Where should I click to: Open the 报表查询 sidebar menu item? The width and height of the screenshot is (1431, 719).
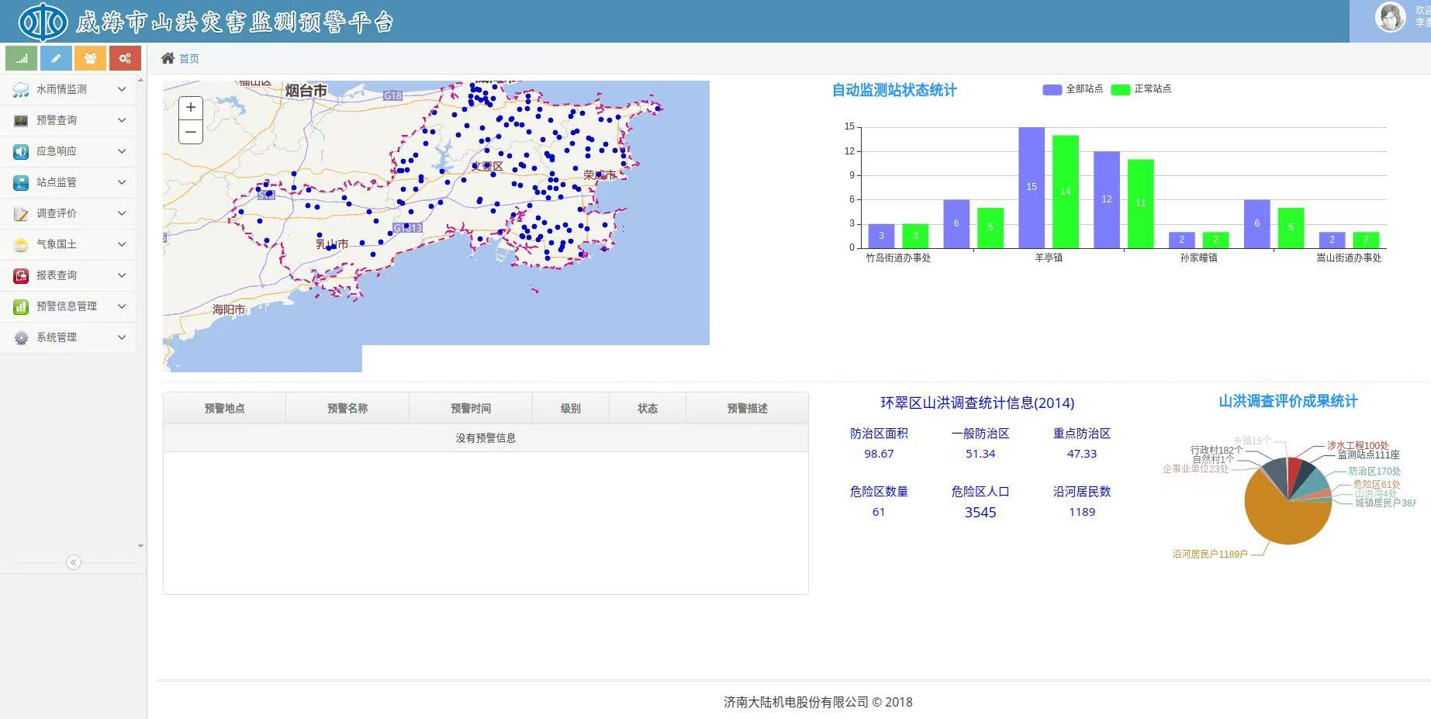57,275
